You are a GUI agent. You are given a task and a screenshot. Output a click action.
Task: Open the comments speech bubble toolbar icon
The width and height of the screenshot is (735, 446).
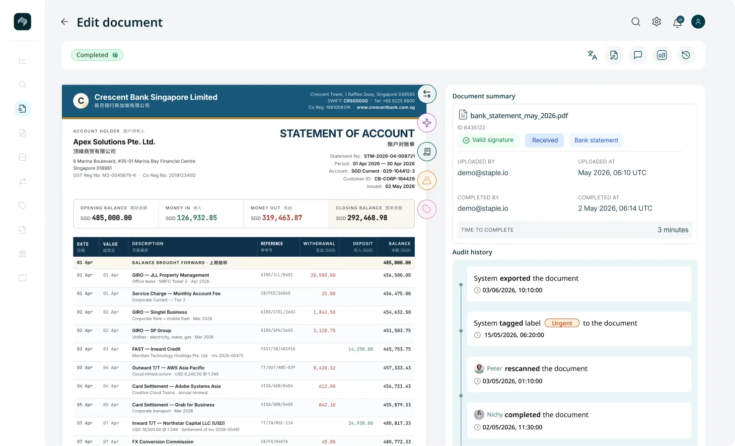point(638,55)
